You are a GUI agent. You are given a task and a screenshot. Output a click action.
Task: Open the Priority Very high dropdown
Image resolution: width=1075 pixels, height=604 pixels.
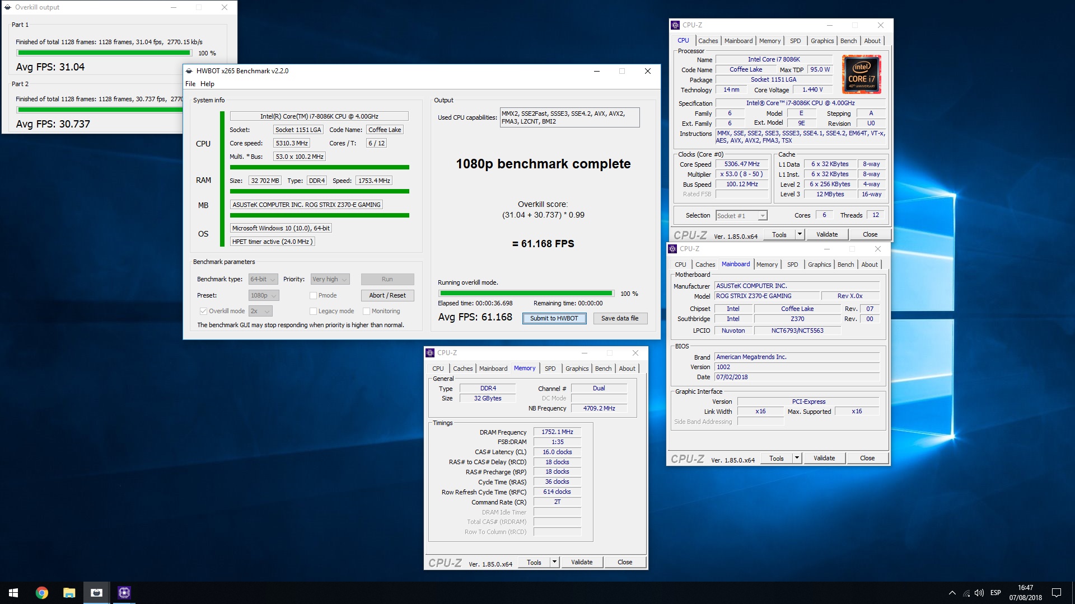pyautogui.click(x=330, y=279)
